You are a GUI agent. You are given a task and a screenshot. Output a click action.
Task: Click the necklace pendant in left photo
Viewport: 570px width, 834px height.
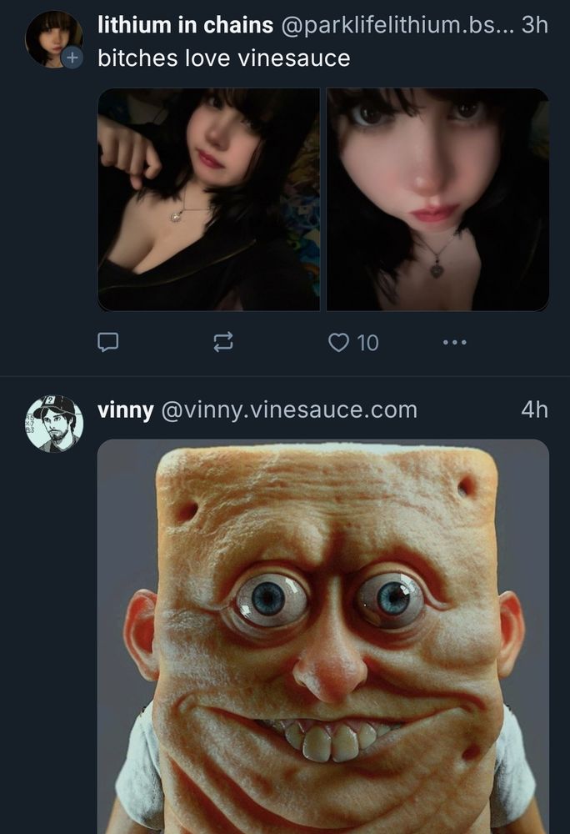177,215
